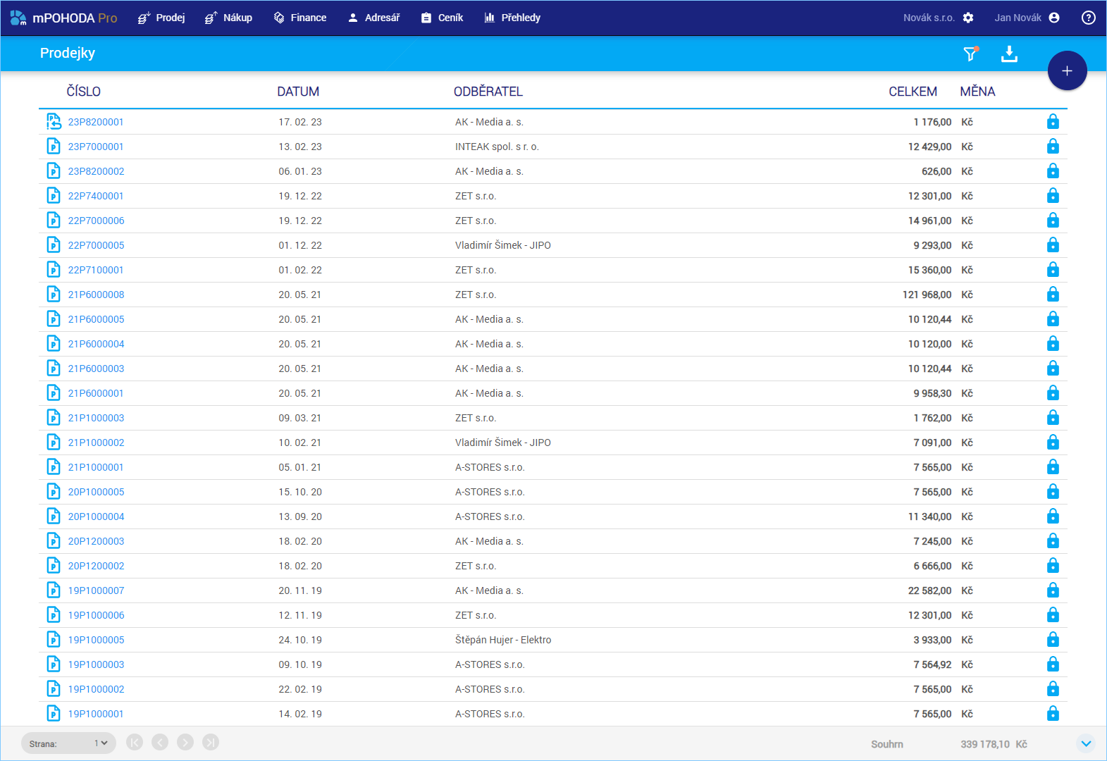Viewport: 1107px width, 761px height.
Task: Click the download export icon
Action: point(1010,54)
